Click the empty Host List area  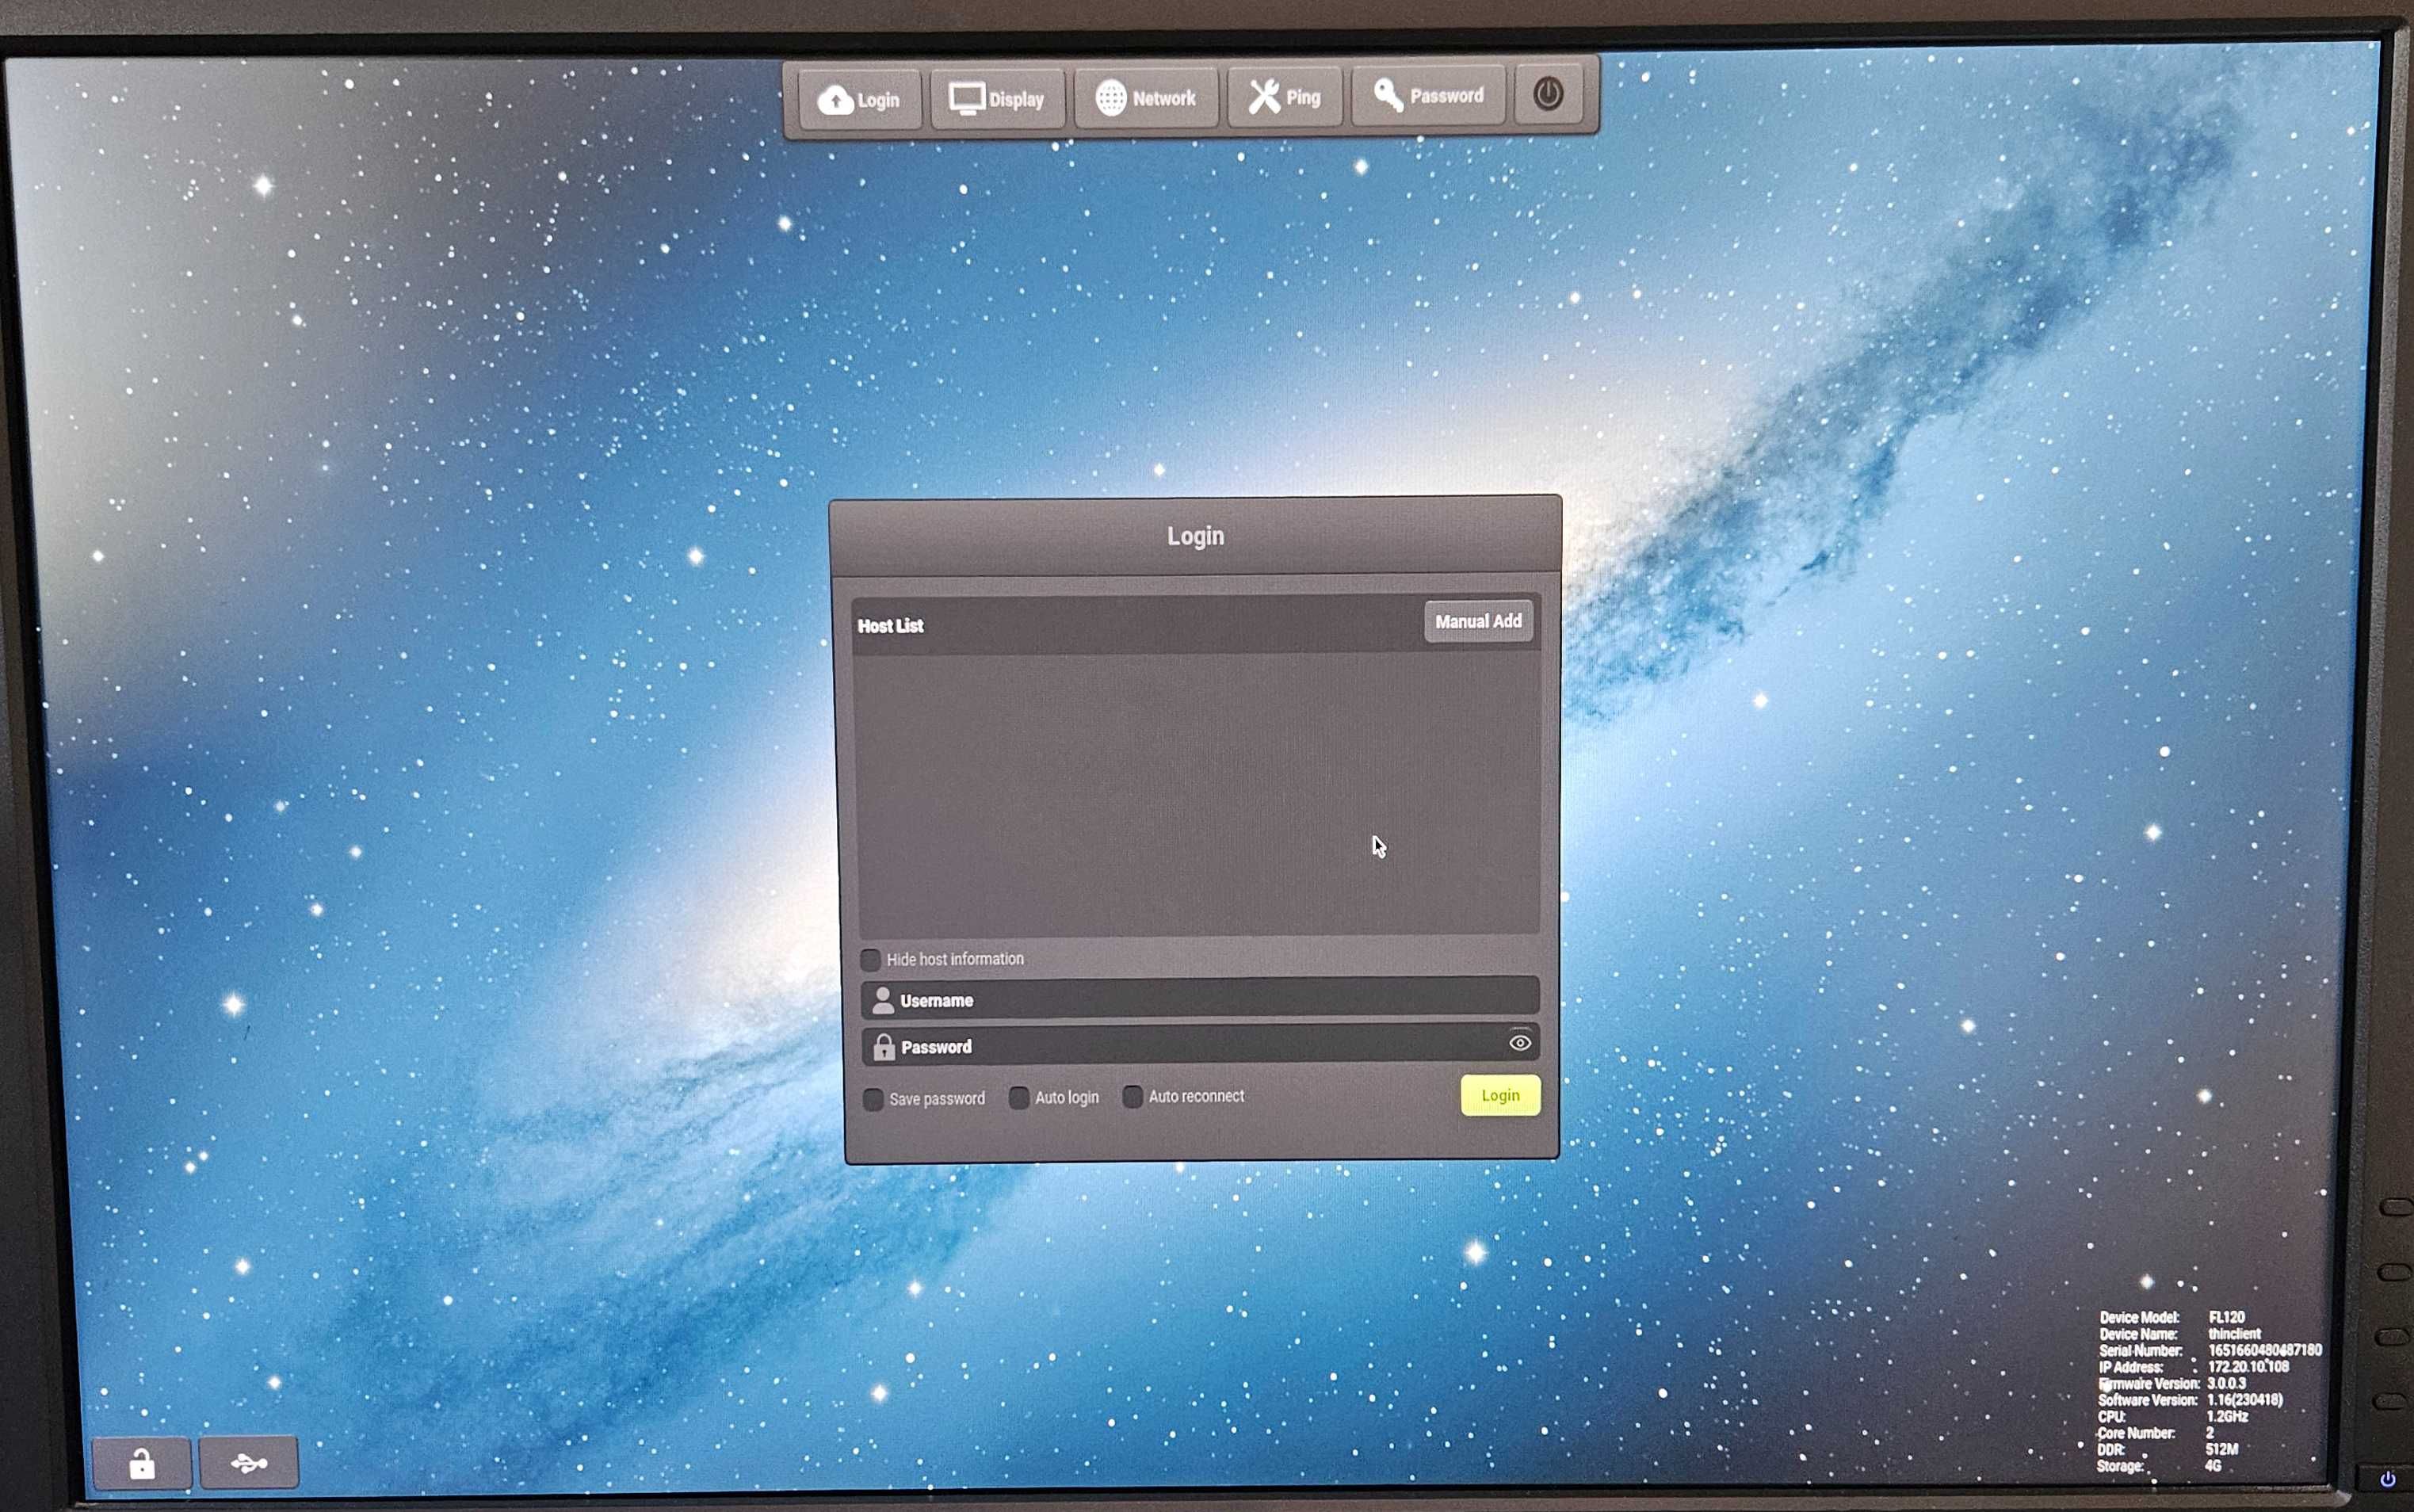tap(1198, 795)
